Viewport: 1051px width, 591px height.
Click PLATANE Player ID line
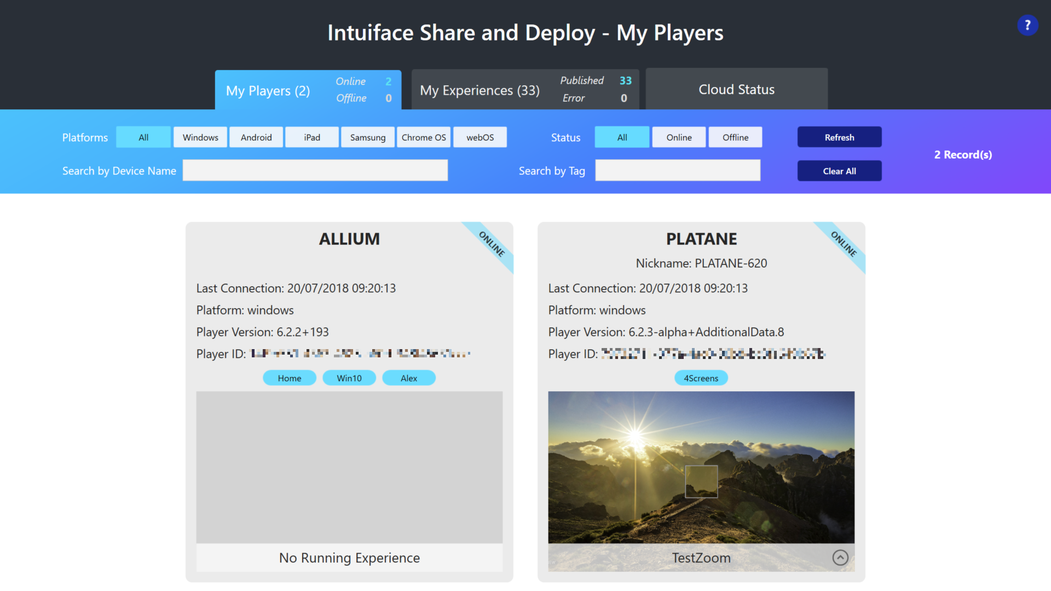[x=687, y=354]
